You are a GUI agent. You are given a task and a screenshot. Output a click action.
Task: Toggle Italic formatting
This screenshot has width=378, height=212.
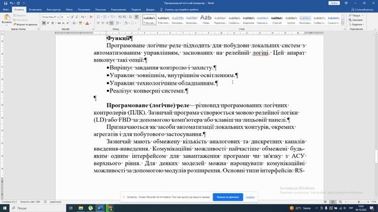click(x=48, y=23)
